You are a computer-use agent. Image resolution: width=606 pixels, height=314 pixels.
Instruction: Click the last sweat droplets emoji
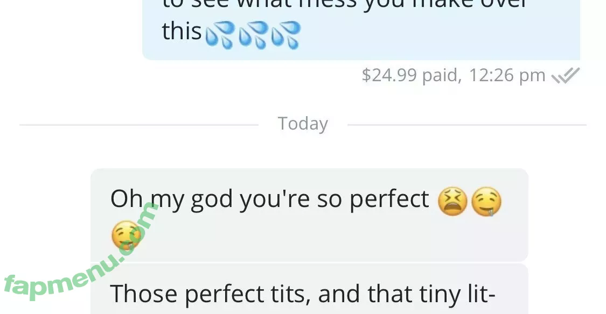286,35
